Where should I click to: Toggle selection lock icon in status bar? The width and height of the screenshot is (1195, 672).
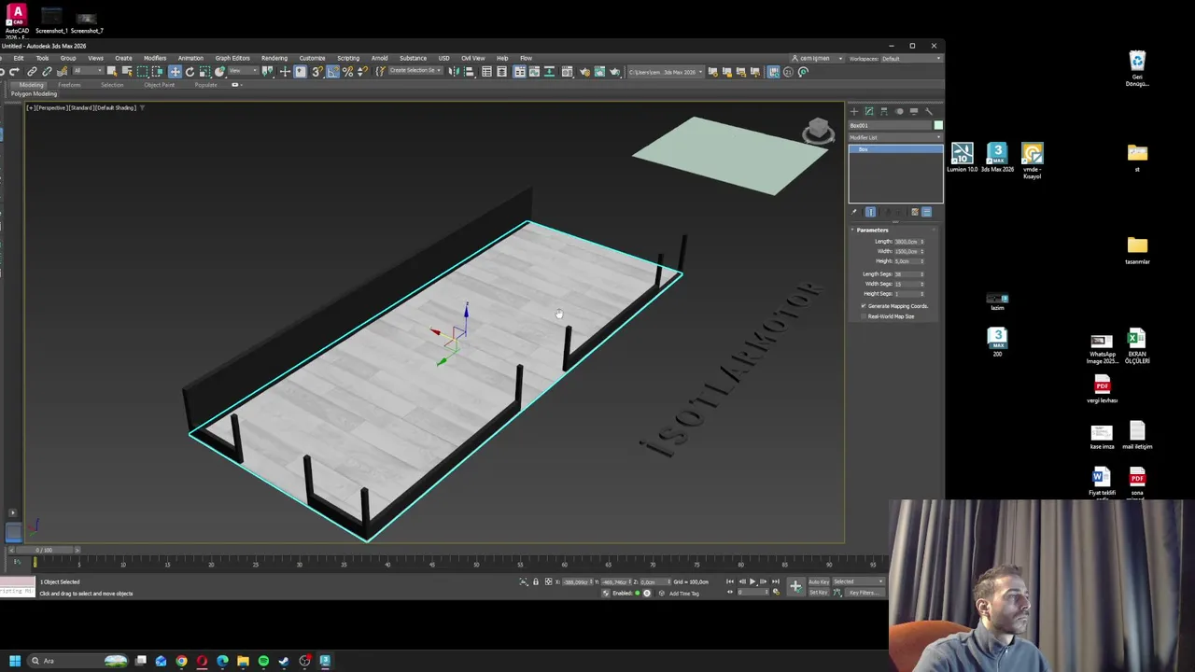tap(535, 581)
